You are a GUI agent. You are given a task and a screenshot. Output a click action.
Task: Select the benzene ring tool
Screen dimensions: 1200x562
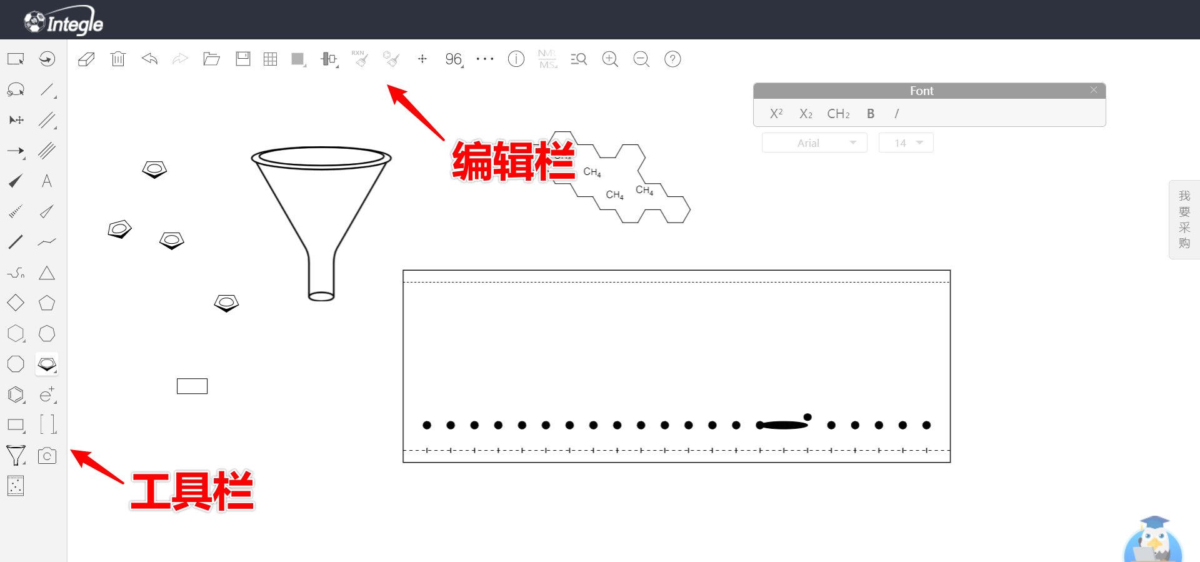(16, 394)
